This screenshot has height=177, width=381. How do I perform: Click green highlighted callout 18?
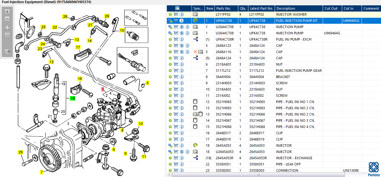tap(73, 98)
